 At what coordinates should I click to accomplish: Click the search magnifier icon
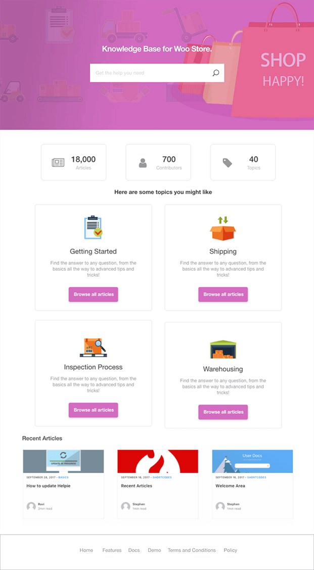[216, 73]
